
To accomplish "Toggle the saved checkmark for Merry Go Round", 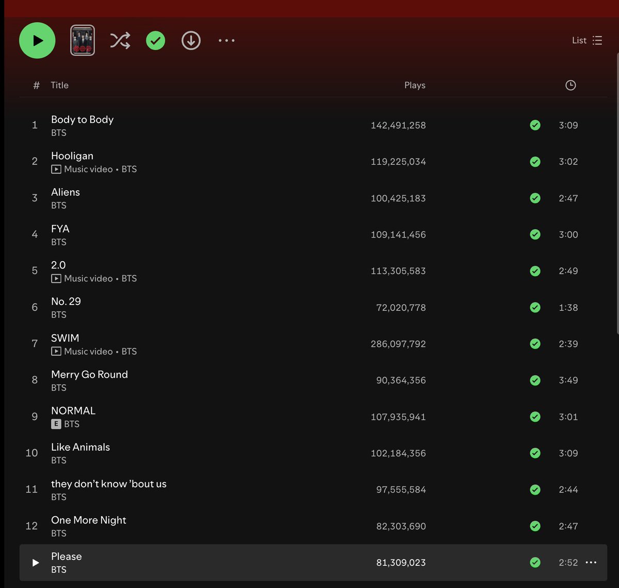I will tap(535, 380).
